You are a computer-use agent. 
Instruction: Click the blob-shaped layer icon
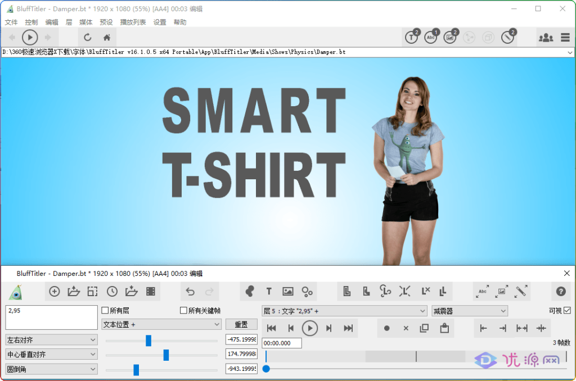tap(250, 292)
